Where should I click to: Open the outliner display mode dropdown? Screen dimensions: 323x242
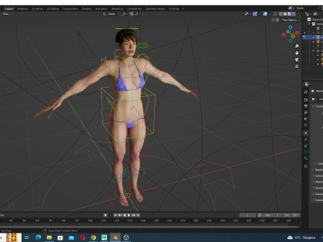click(308, 14)
